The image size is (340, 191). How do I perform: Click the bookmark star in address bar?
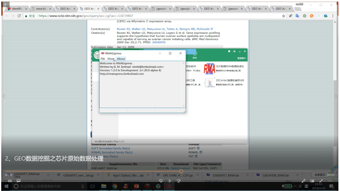[x=283, y=16]
